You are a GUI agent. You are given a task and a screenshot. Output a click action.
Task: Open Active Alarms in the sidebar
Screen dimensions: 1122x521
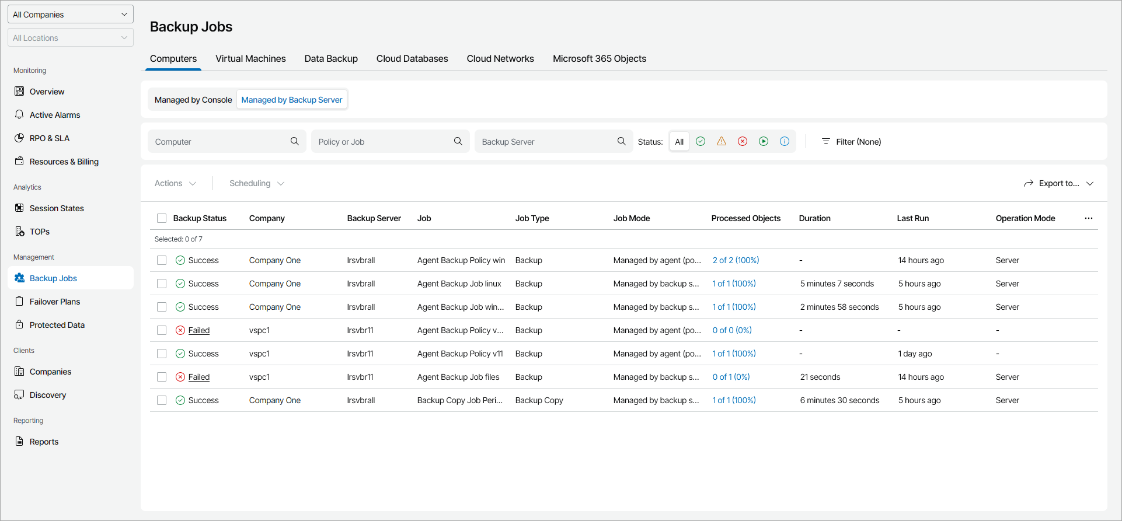point(55,115)
